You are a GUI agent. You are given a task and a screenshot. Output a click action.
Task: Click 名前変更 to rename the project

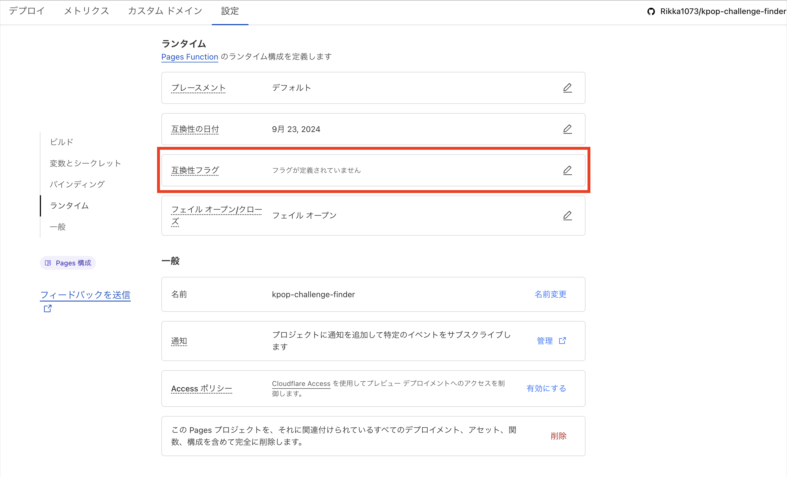550,294
